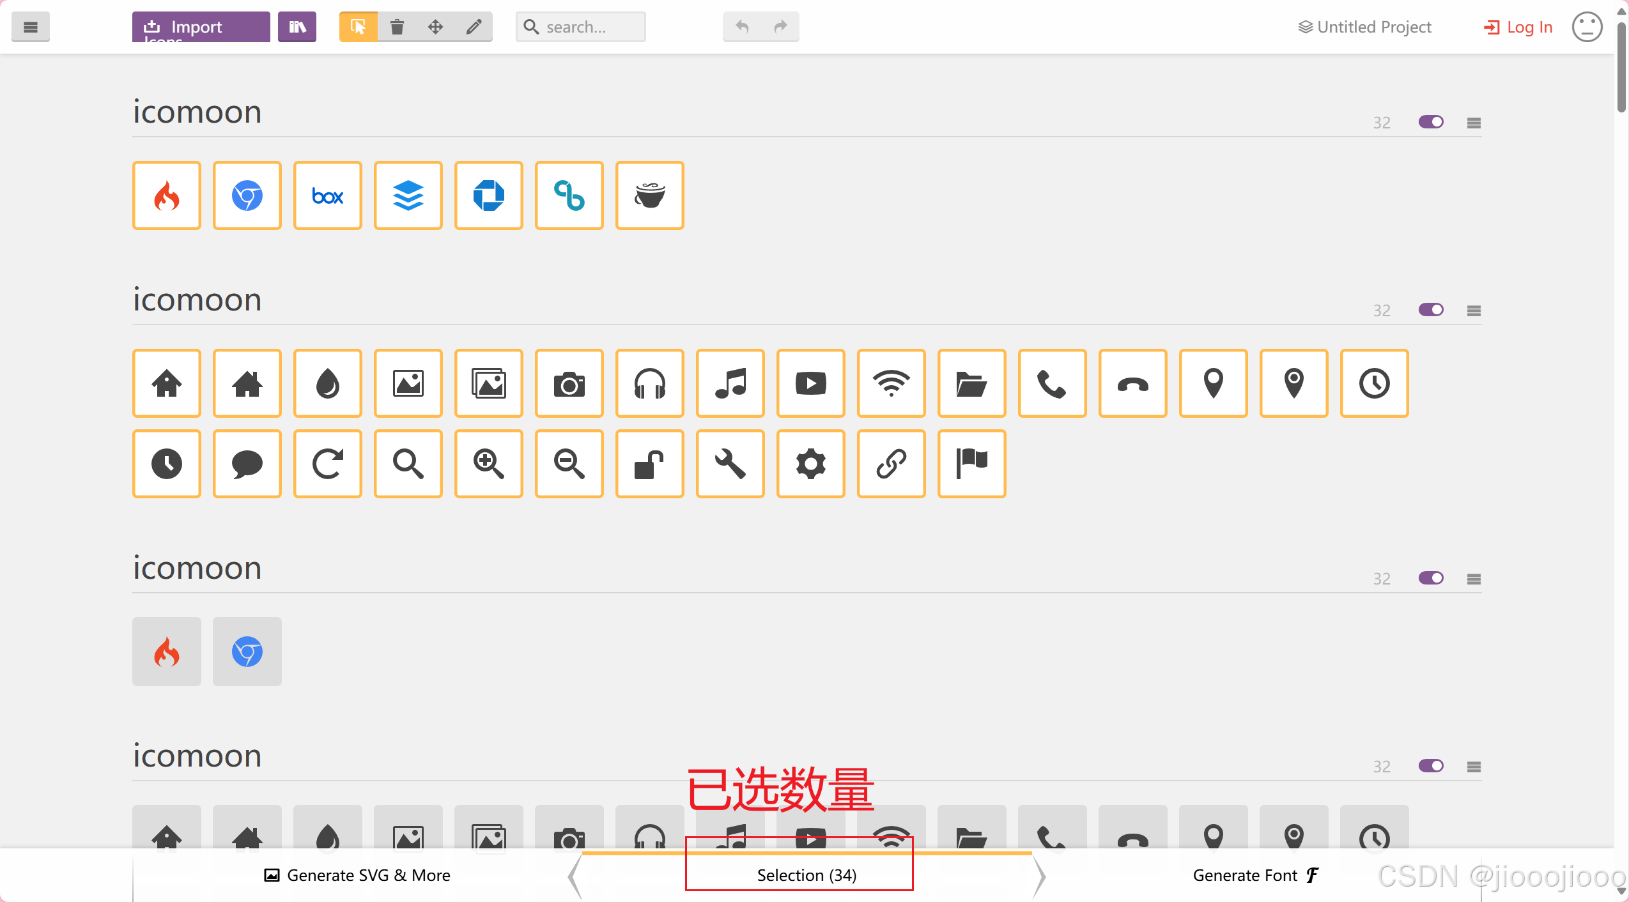The height and width of the screenshot is (902, 1629).
Task: Open the Generate Font tab
Action: click(x=1256, y=875)
